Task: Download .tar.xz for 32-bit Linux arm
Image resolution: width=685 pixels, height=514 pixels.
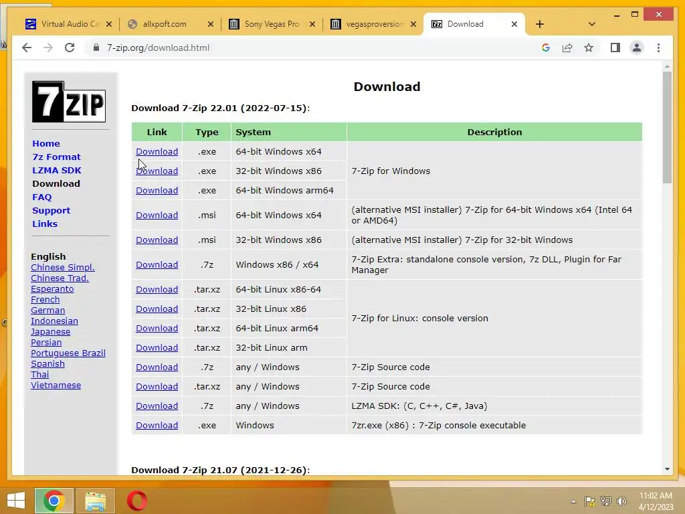Action: click(157, 348)
